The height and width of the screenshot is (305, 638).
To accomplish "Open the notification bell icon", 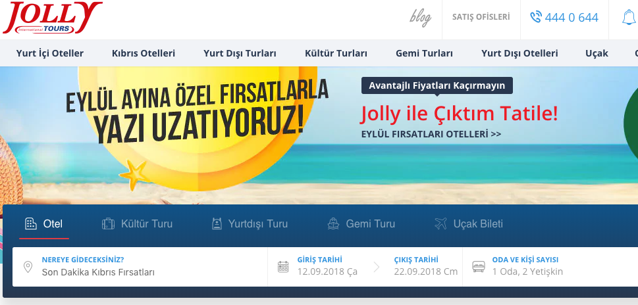I will click(629, 18).
